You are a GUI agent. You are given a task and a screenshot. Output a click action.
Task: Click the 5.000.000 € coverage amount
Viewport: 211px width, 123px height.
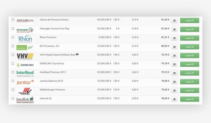click(105, 37)
